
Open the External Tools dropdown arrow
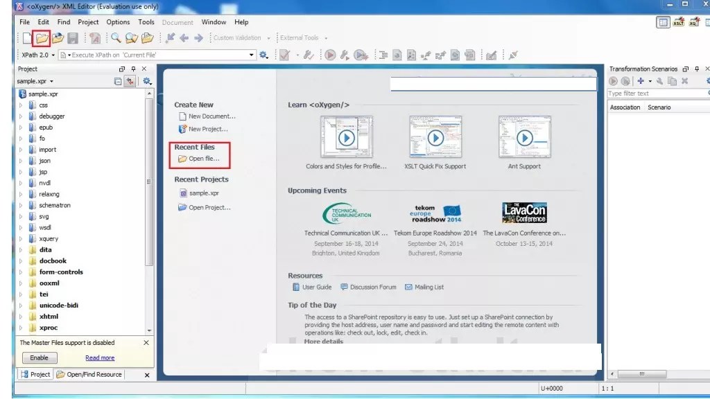(x=326, y=38)
